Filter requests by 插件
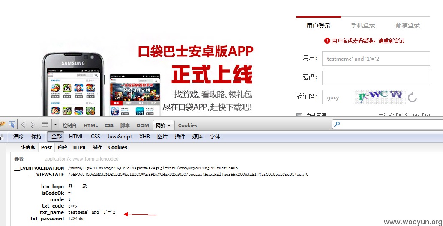Screen dimensions: 443x226 [x=180, y=137]
